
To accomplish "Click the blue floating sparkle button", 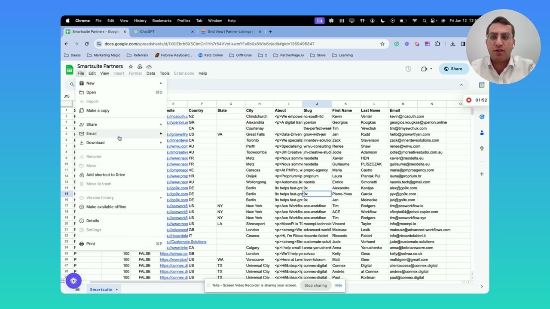I will tap(73, 281).
